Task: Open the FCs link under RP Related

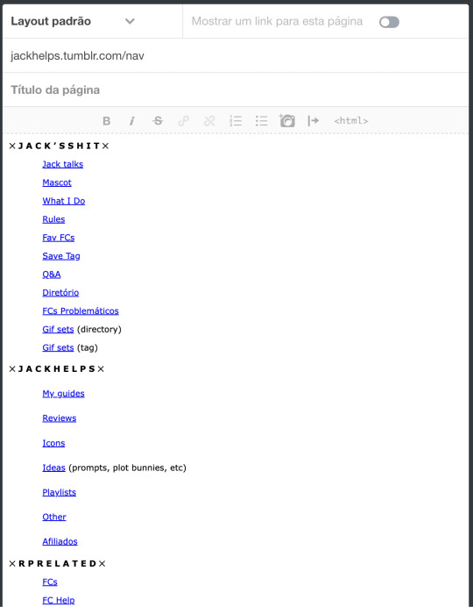Action: click(x=50, y=582)
